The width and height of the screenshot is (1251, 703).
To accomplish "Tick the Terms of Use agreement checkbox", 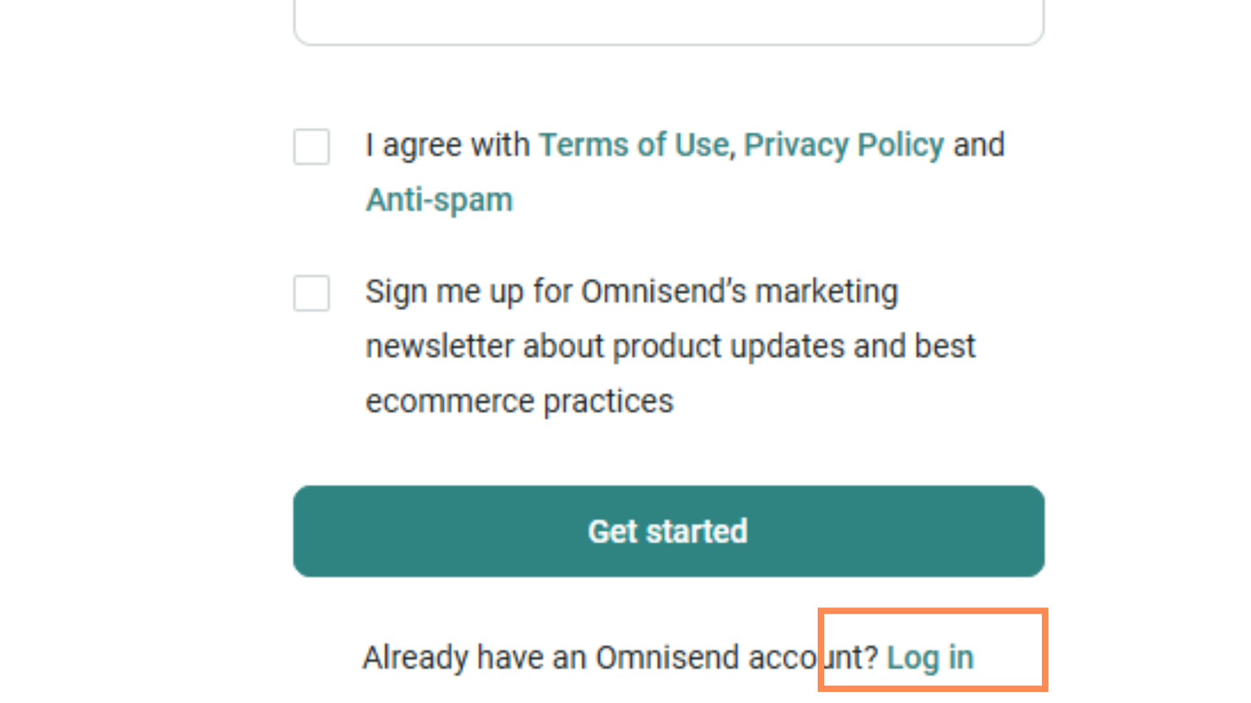I will click(311, 146).
